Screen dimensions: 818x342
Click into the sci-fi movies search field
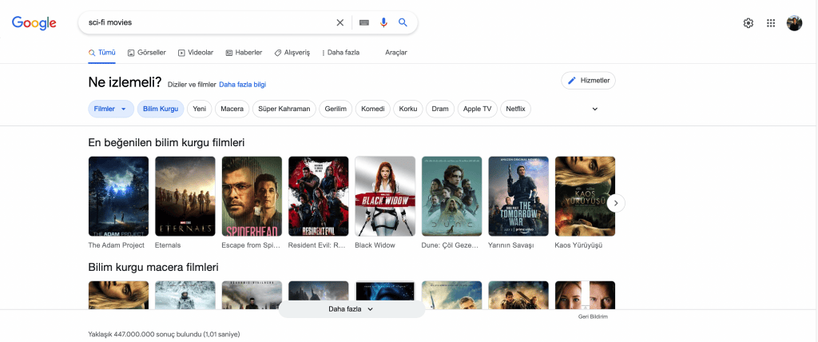point(208,22)
